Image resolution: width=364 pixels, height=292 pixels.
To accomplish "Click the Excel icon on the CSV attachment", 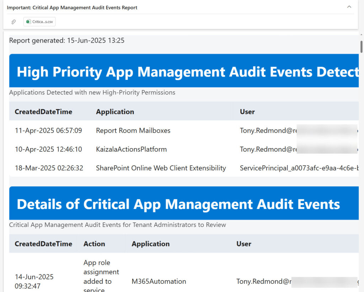I will pyautogui.click(x=28, y=22).
